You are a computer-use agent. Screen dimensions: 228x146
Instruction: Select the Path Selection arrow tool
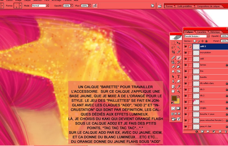pos(173,77)
